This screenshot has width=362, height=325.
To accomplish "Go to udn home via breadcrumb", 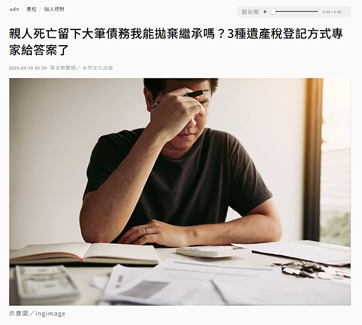I will 14,9.
